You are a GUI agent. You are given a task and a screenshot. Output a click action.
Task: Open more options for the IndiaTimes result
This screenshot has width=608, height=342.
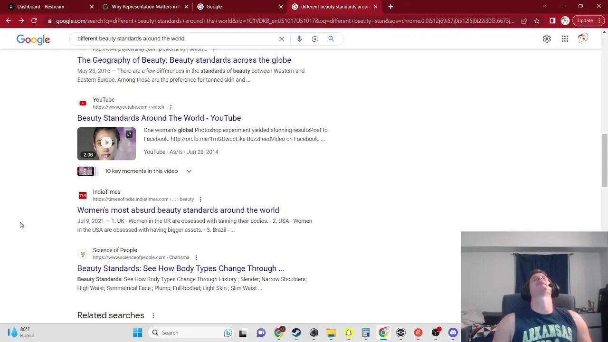pos(200,199)
